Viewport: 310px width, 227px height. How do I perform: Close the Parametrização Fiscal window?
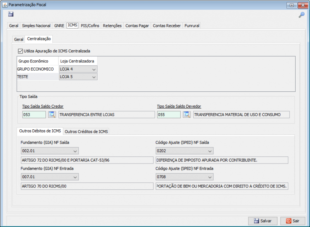coord(303,5)
